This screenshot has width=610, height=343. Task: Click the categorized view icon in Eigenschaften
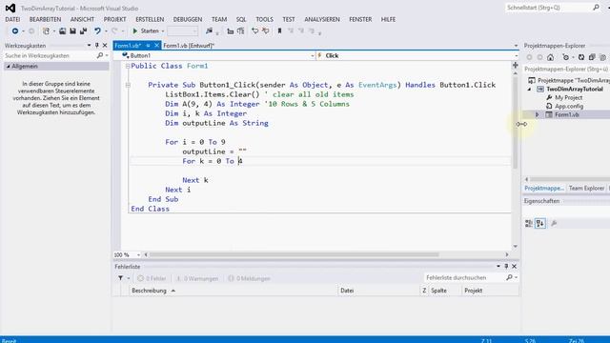point(529,223)
